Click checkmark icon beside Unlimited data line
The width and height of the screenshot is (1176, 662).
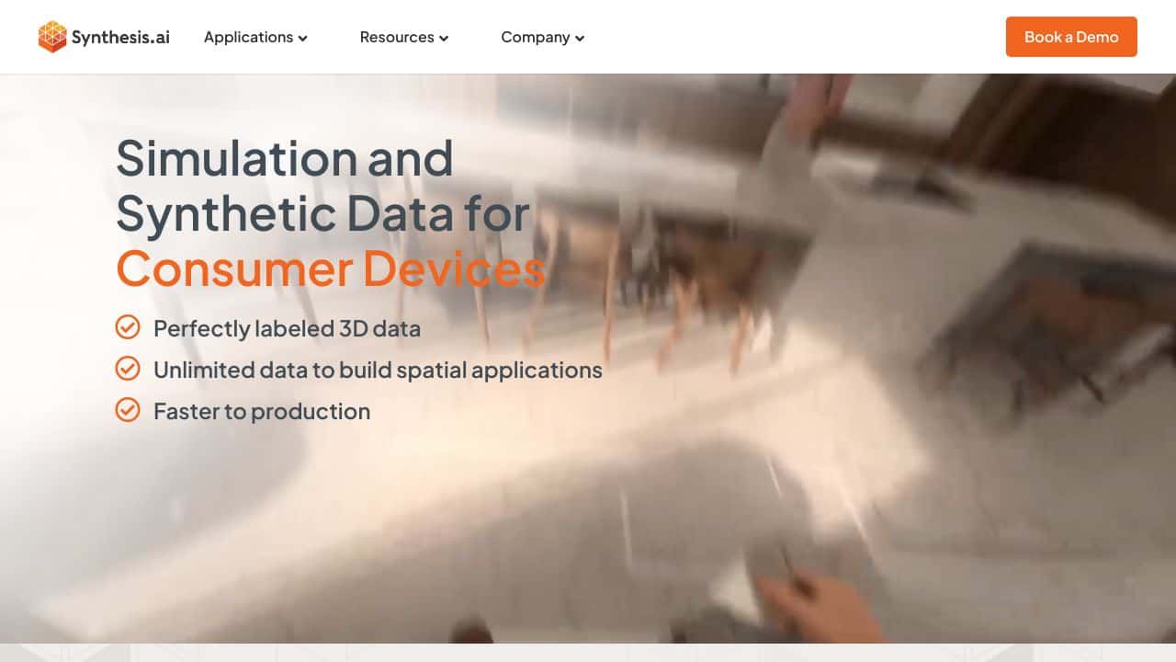point(128,369)
